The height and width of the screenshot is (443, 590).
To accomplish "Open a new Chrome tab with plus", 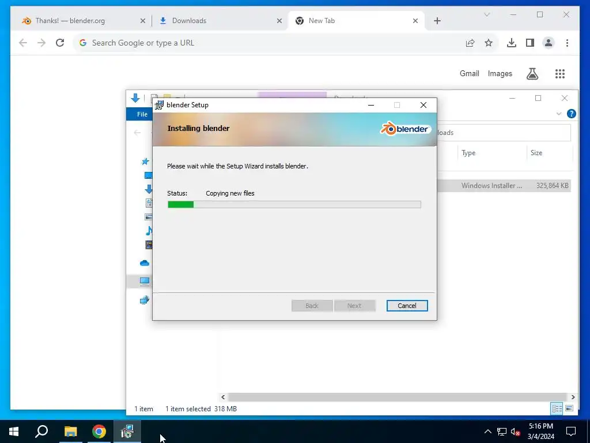I will click(437, 21).
